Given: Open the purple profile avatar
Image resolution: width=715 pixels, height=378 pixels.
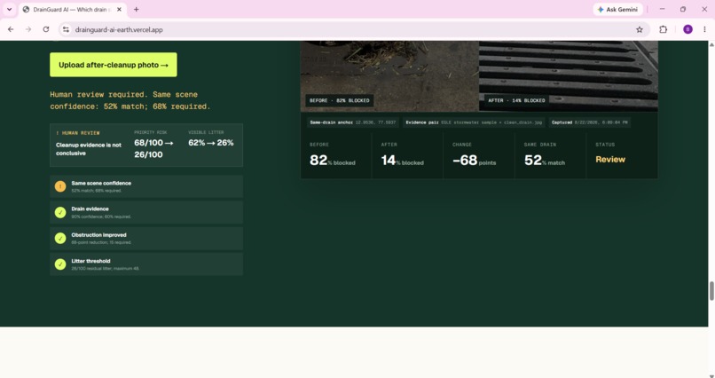Looking at the screenshot, I should point(687,29).
